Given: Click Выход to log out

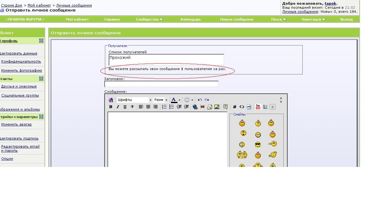Looking at the screenshot, I should (x=346, y=19).
